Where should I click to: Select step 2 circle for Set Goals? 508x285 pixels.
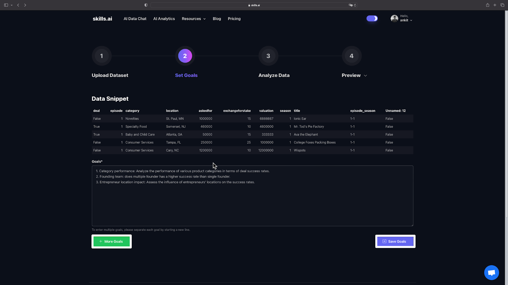tap(185, 56)
